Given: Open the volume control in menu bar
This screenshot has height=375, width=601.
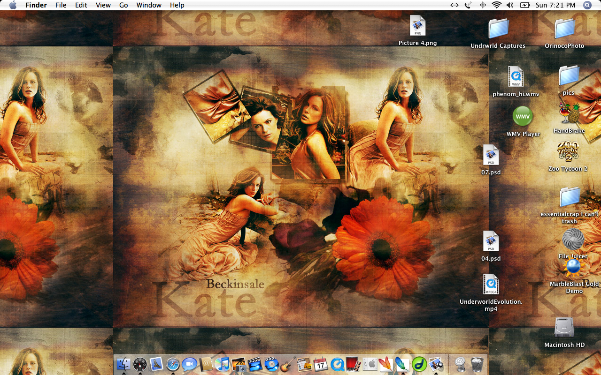Looking at the screenshot, I should [x=510, y=5].
